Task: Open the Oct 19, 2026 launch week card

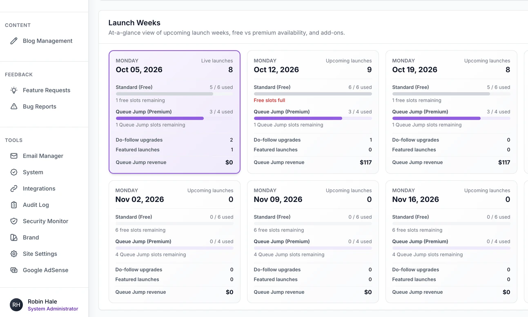Action: [451, 112]
